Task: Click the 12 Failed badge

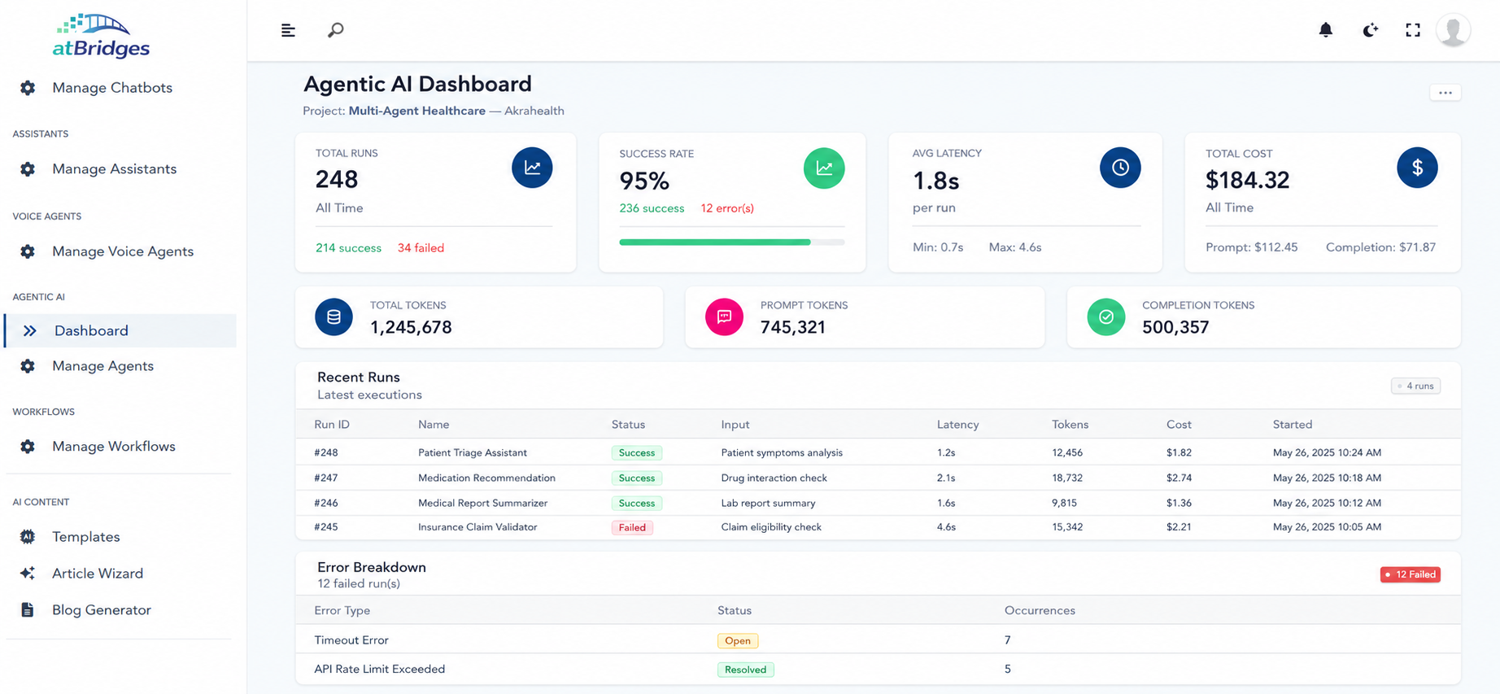Action: [1411, 574]
